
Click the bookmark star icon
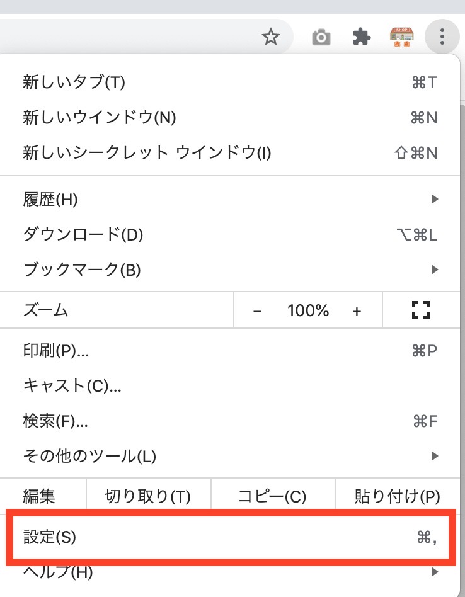pyautogui.click(x=271, y=37)
